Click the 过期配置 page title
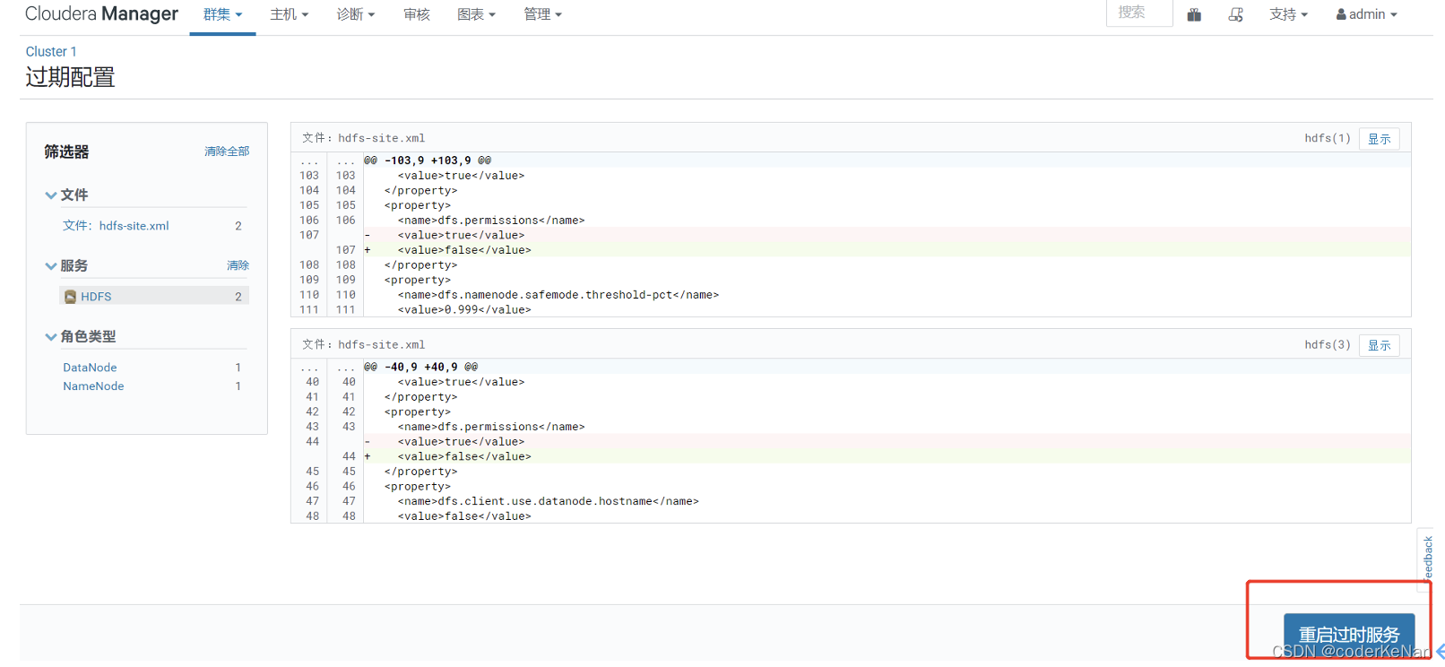Viewport: 1445px width, 667px height. tap(70, 77)
